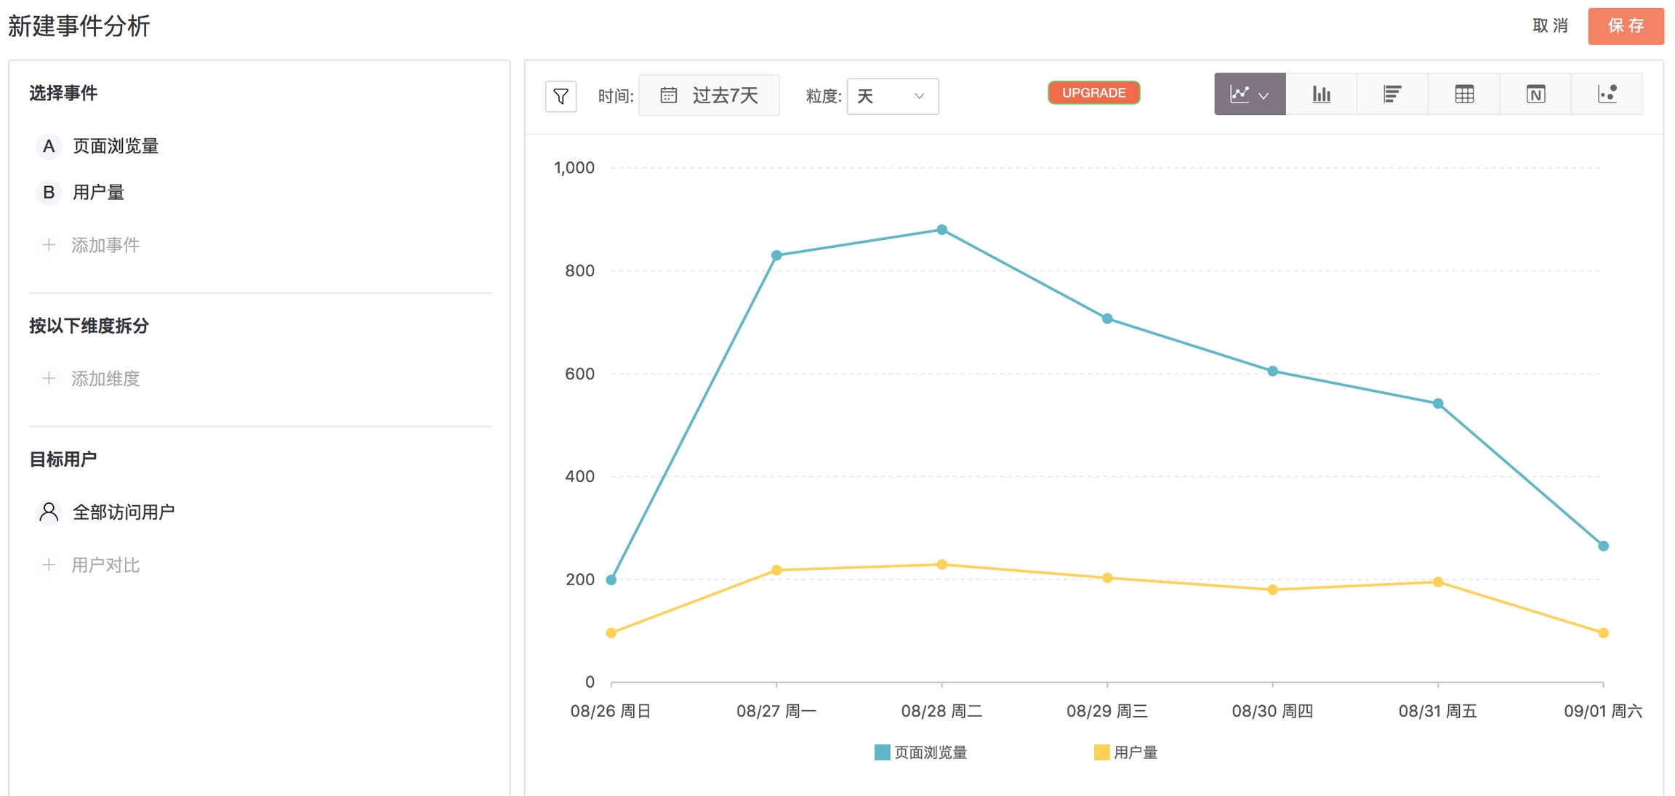Click the orange UPGRADE badge

pos(1093,93)
